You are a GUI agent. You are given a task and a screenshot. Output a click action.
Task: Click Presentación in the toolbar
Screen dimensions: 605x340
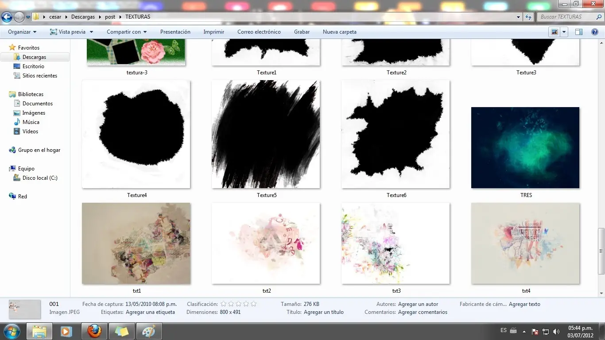[x=175, y=32]
